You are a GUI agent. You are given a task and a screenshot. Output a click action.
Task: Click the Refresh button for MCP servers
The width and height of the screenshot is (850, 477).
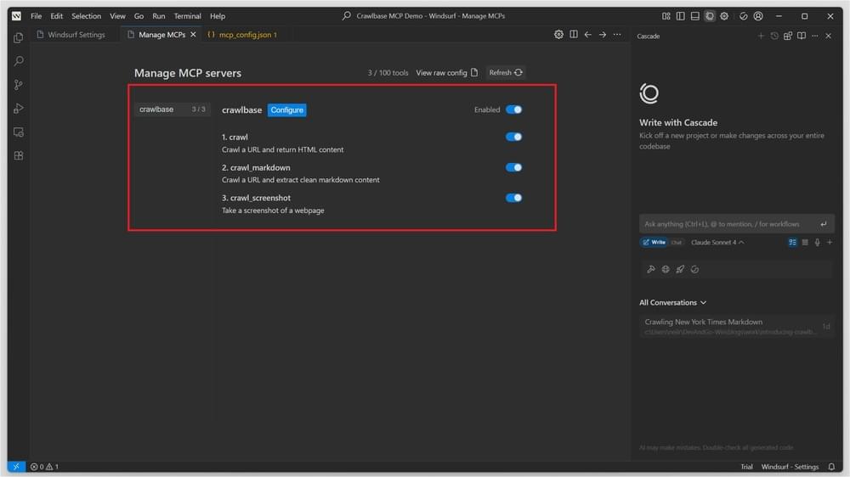coord(506,73)
